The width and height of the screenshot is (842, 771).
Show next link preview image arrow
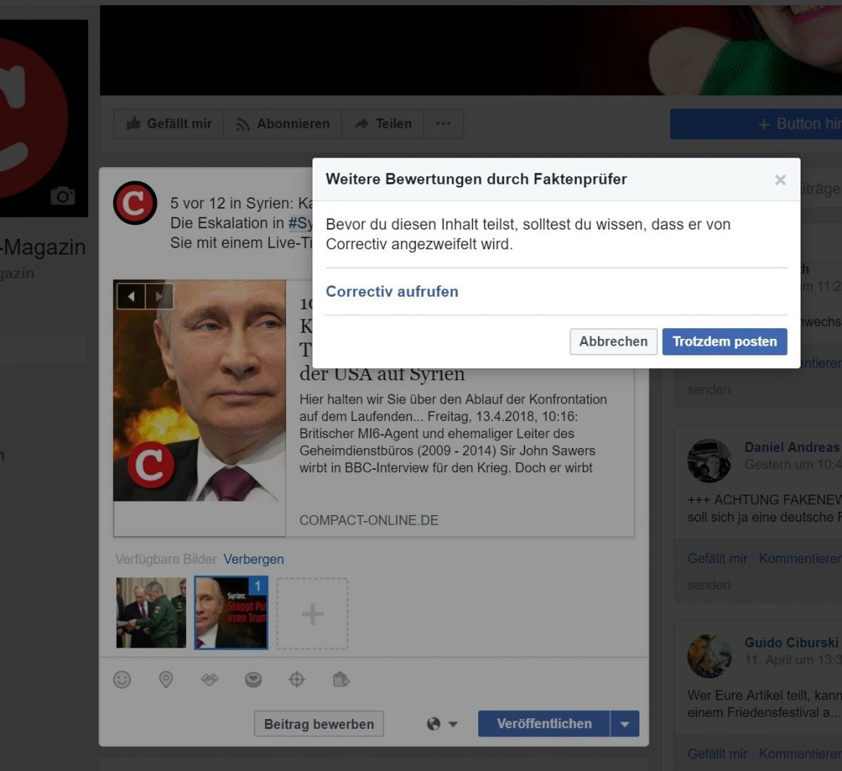pos(159,296)
